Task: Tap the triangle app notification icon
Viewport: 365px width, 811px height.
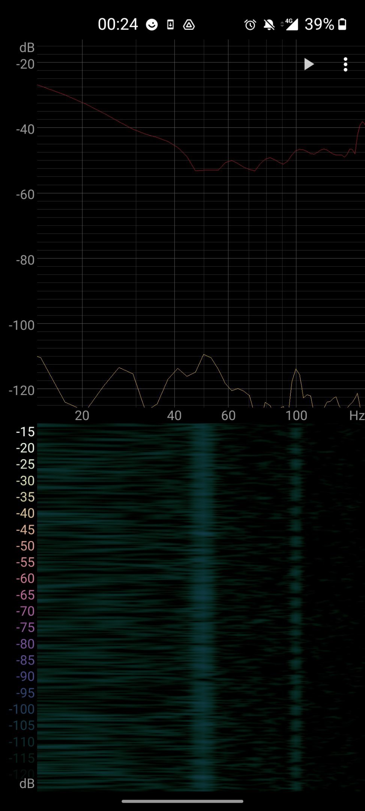Action: [x=189, y=25]
